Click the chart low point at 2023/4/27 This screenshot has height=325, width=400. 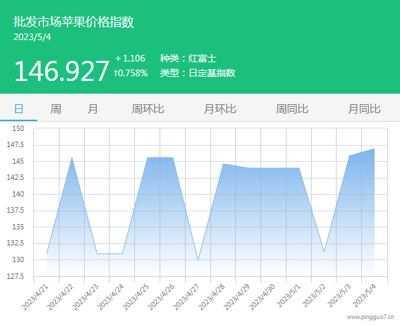198,260
